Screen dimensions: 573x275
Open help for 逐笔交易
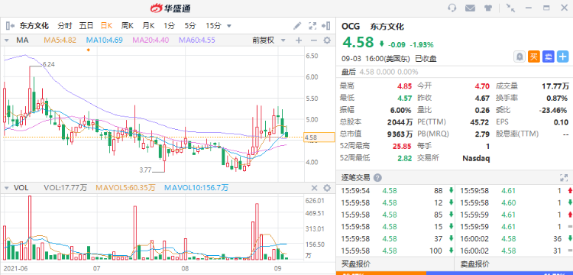pyautogui.click(x=378, y=178)
